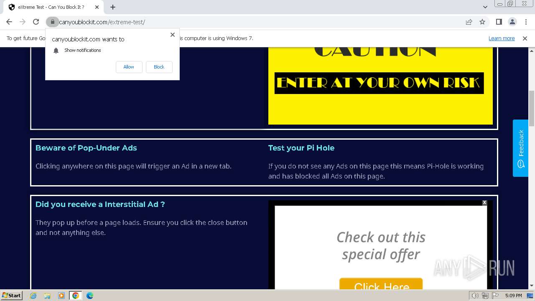The height and width of the screenshot is (301, 535).
Task: Reload the current page
Action: (36, 22)
